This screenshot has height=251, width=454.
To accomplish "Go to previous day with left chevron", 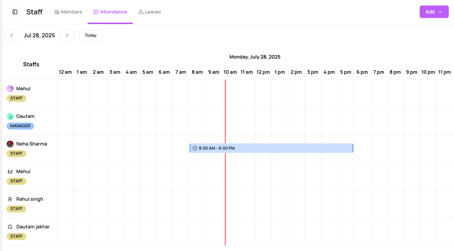I will [12, 35].
